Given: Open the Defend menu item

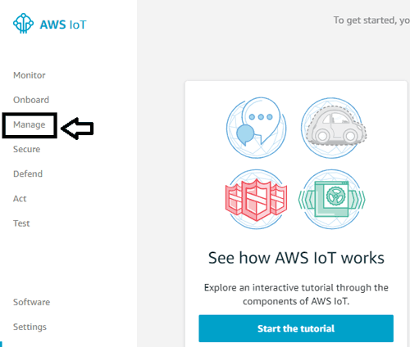Looking at the screenshot, I should pyautogui.click(x=28, y=173).
